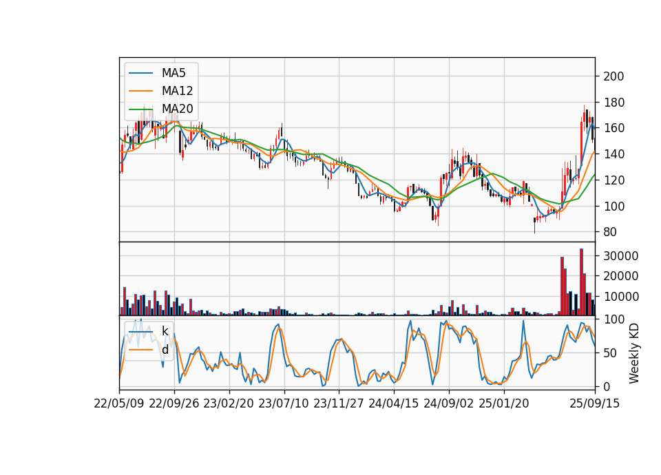
Task: Click the 25/01/20 date label
Action: pos(504,403)
